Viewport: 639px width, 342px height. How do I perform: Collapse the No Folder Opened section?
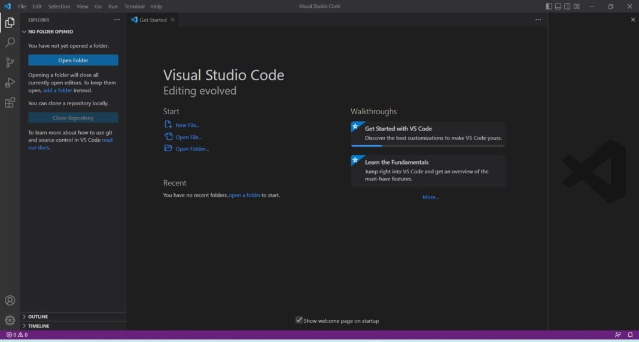(x=50, y=32)
